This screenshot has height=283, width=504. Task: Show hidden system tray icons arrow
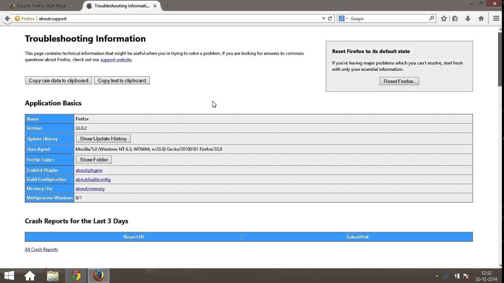437,276
